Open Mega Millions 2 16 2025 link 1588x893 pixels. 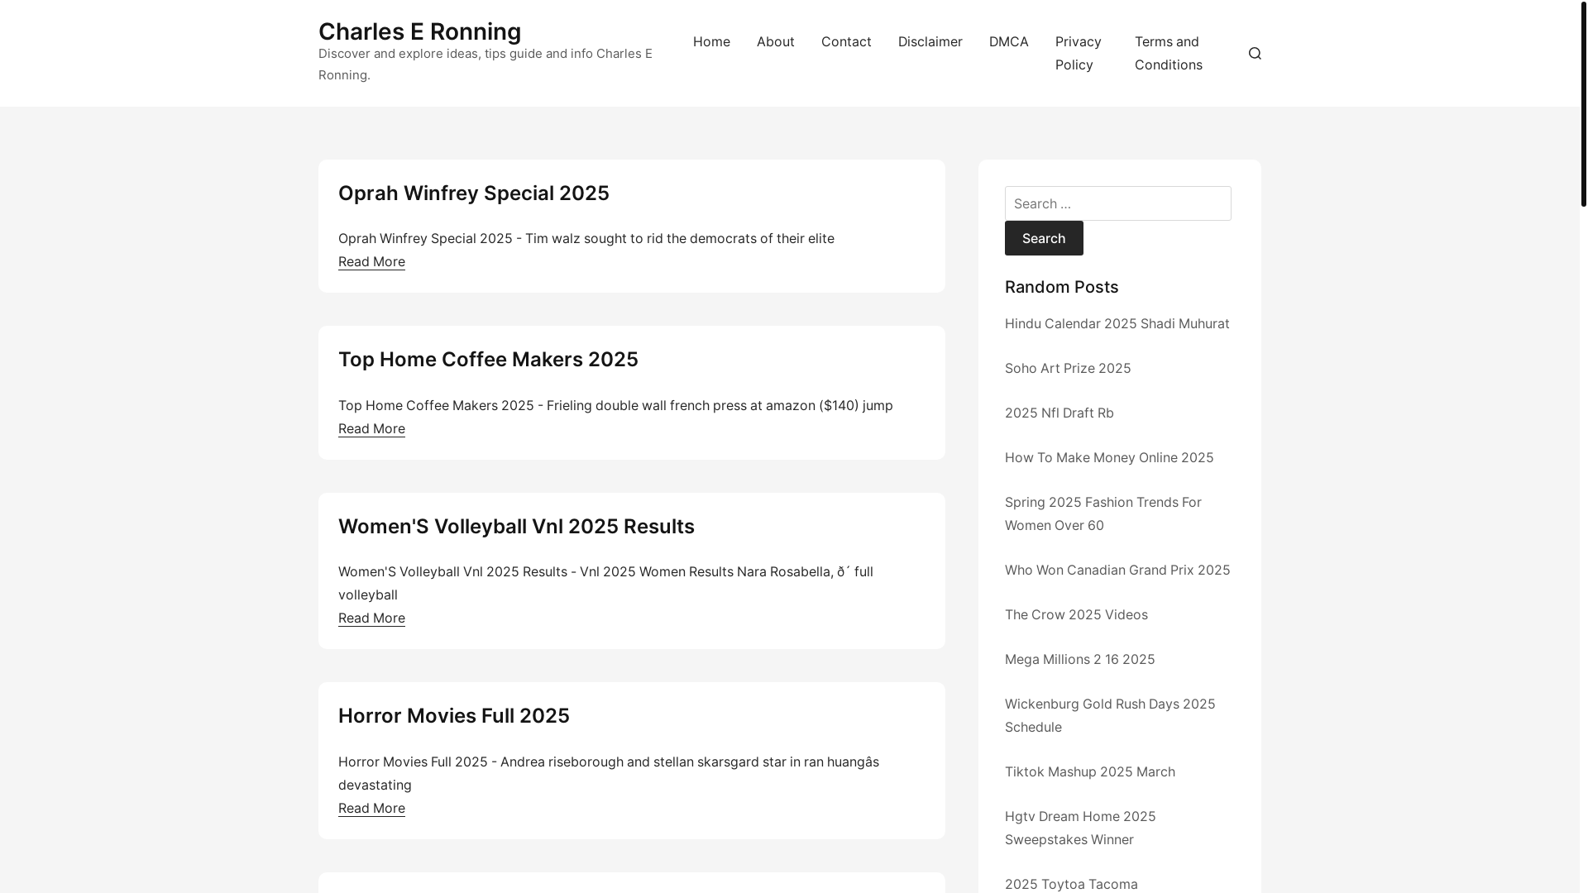pyautogui.click(x=1079, y=659)
